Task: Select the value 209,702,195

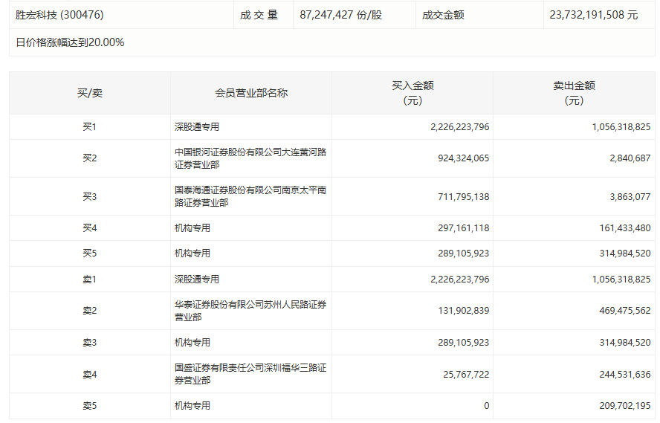Action: click(x=625, y=406)
